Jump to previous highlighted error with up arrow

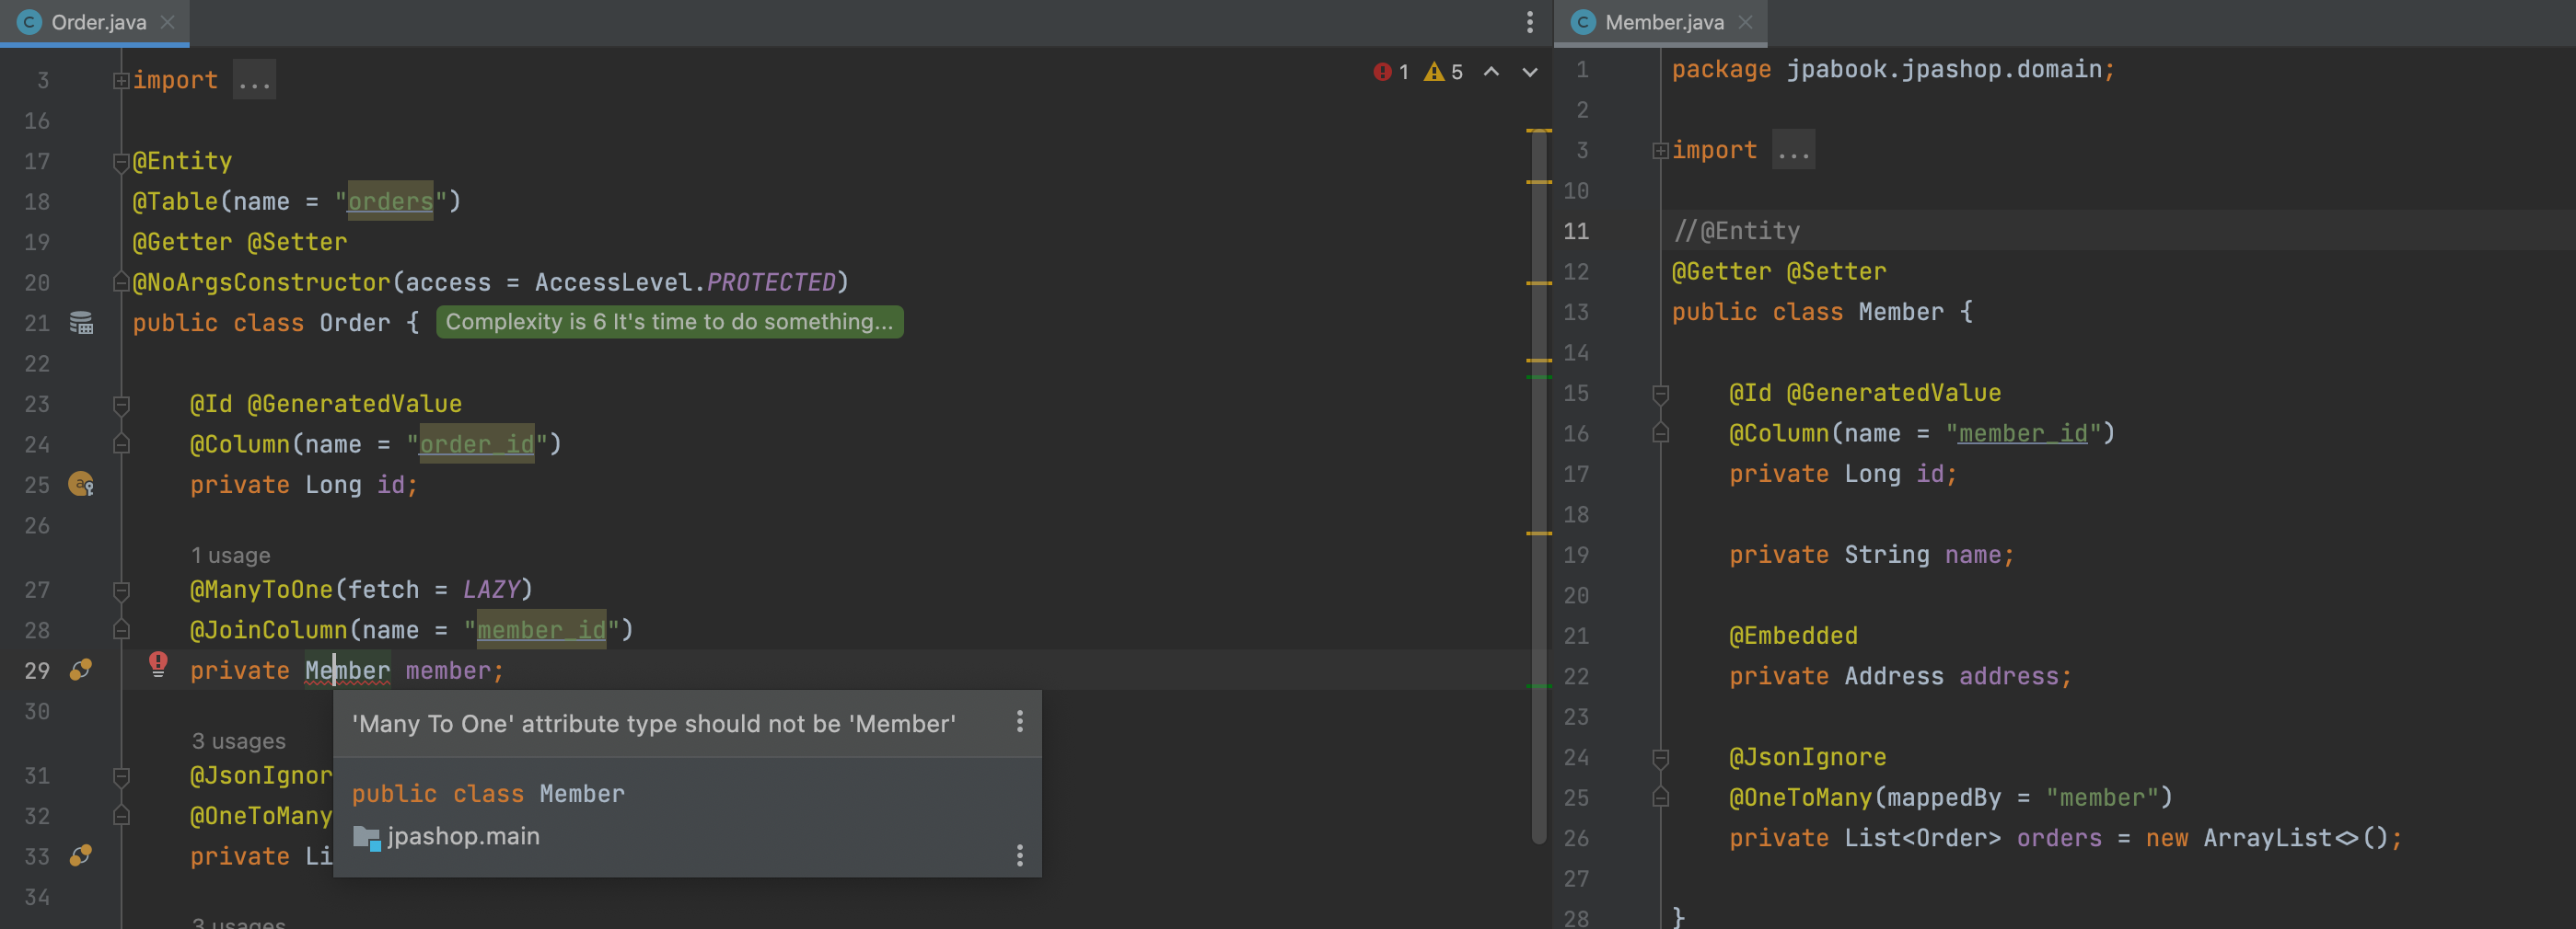pos(1491,72)
